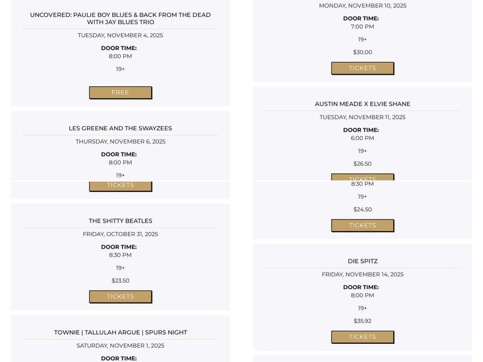Click the Die Spitz event title
Image resolution: width=483 pixels, height=362 pixels.
click(x=362, y=261)
